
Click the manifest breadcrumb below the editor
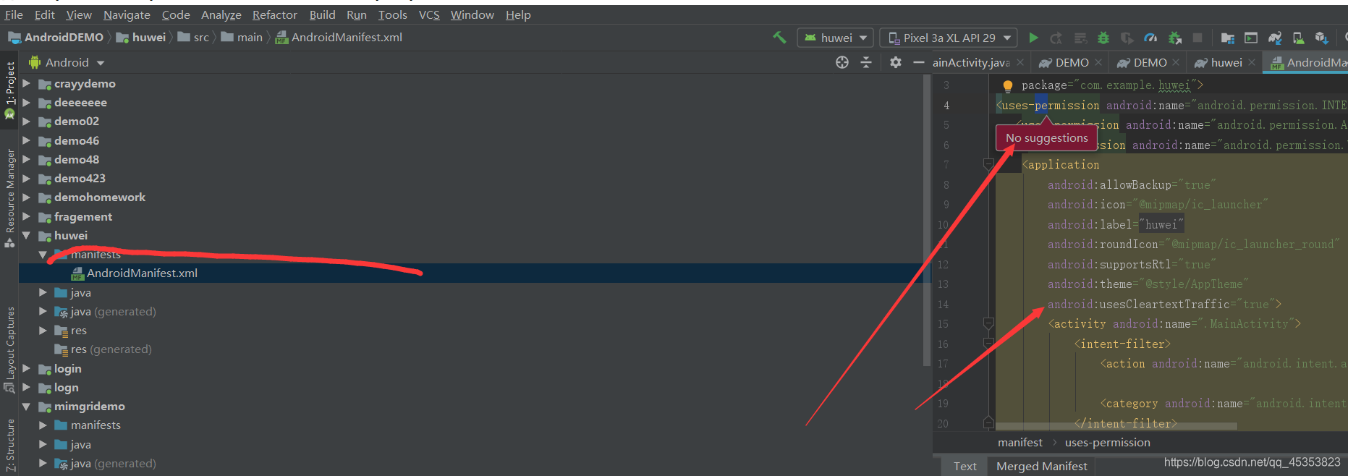point(1020,443)
